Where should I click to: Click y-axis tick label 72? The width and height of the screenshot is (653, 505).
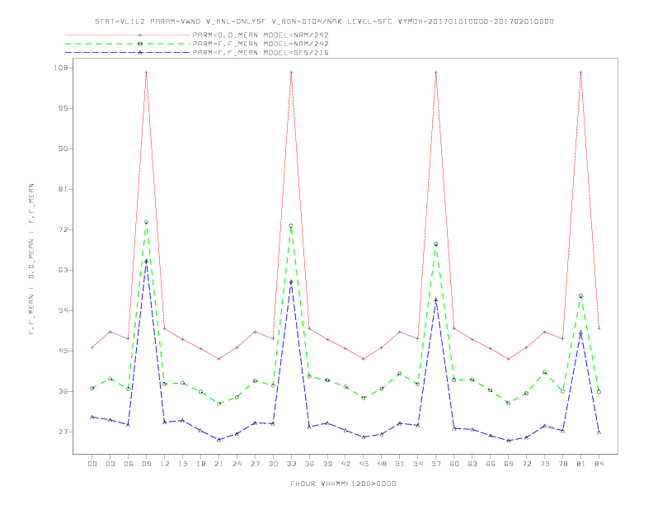pyautogui.click(x=63, y=229)
